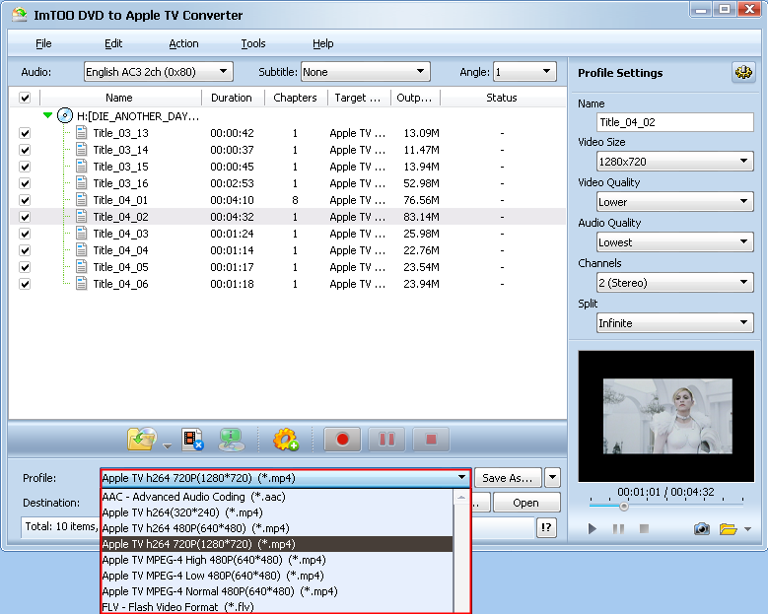Stop conversion with the toolbar stop button

[431, 440]
